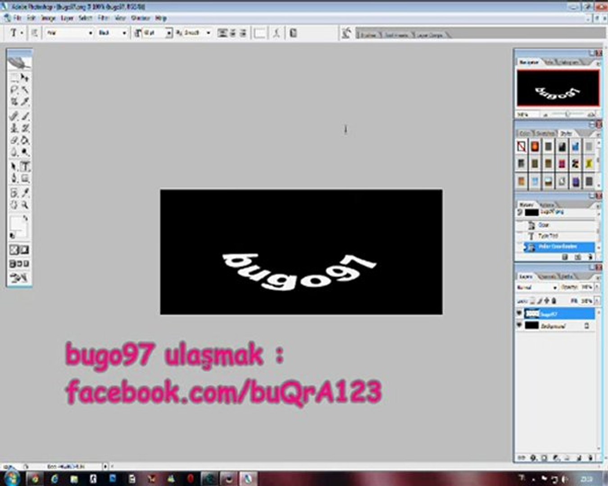Open the Fill slider arrow
This screenshot has height=486, width=608.
point(598,300)
